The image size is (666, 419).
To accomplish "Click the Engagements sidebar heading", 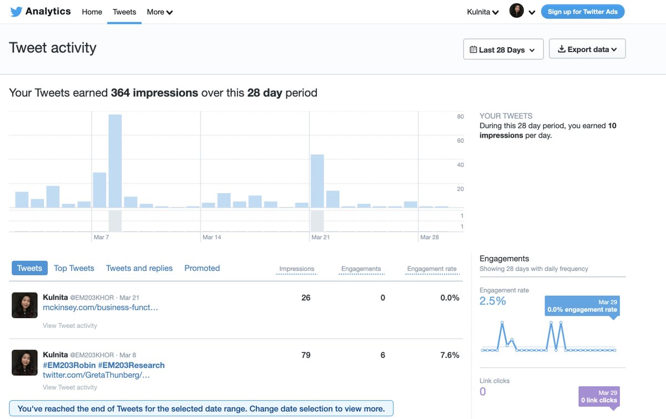I will point(504,259).
